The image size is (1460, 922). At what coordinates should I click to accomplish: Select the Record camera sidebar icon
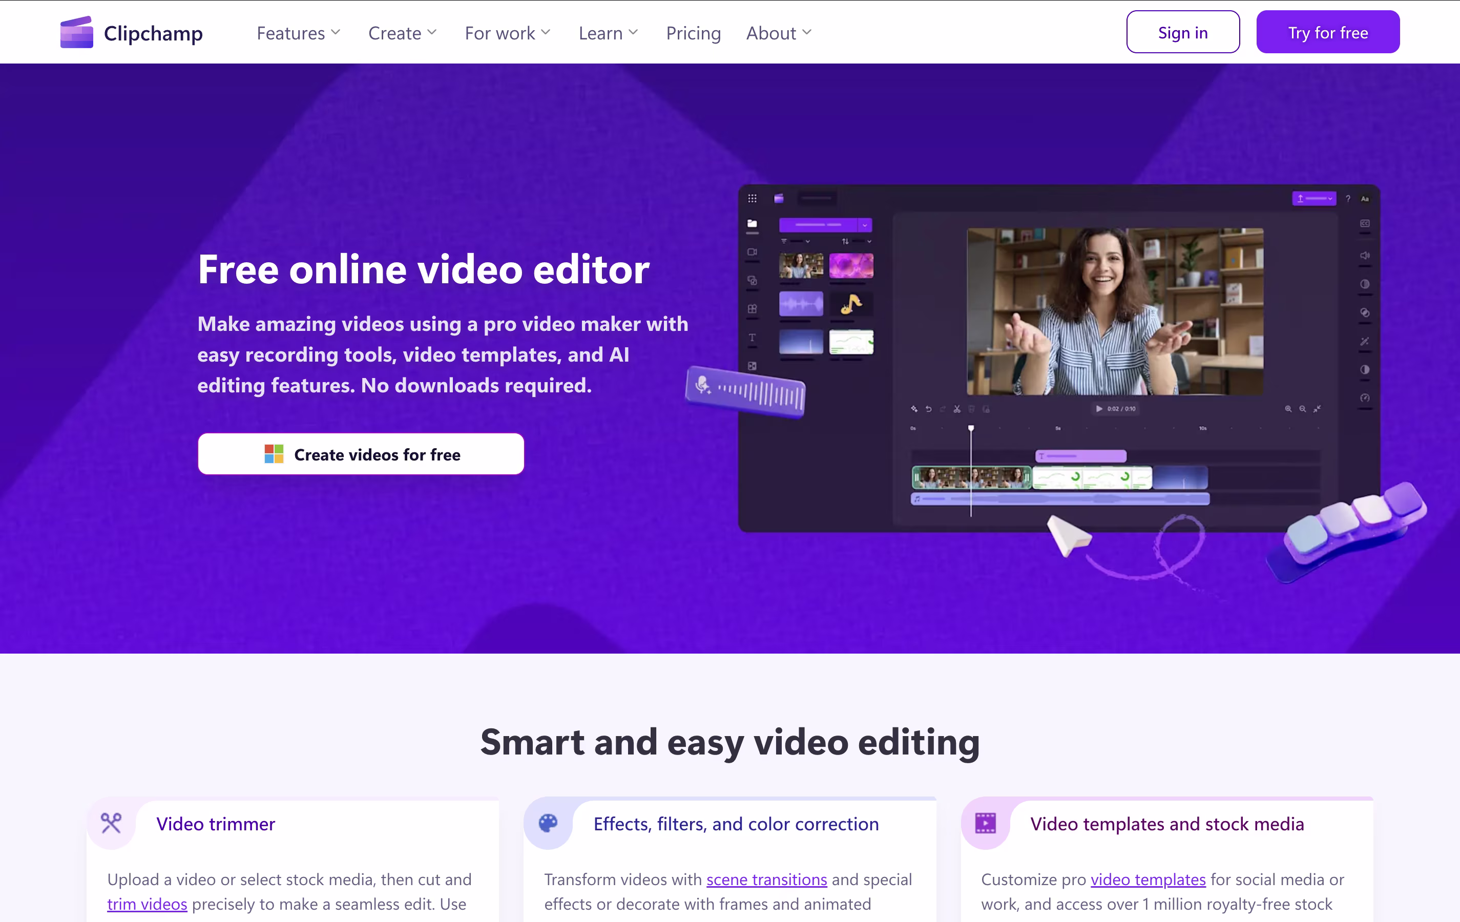[752, 252]
